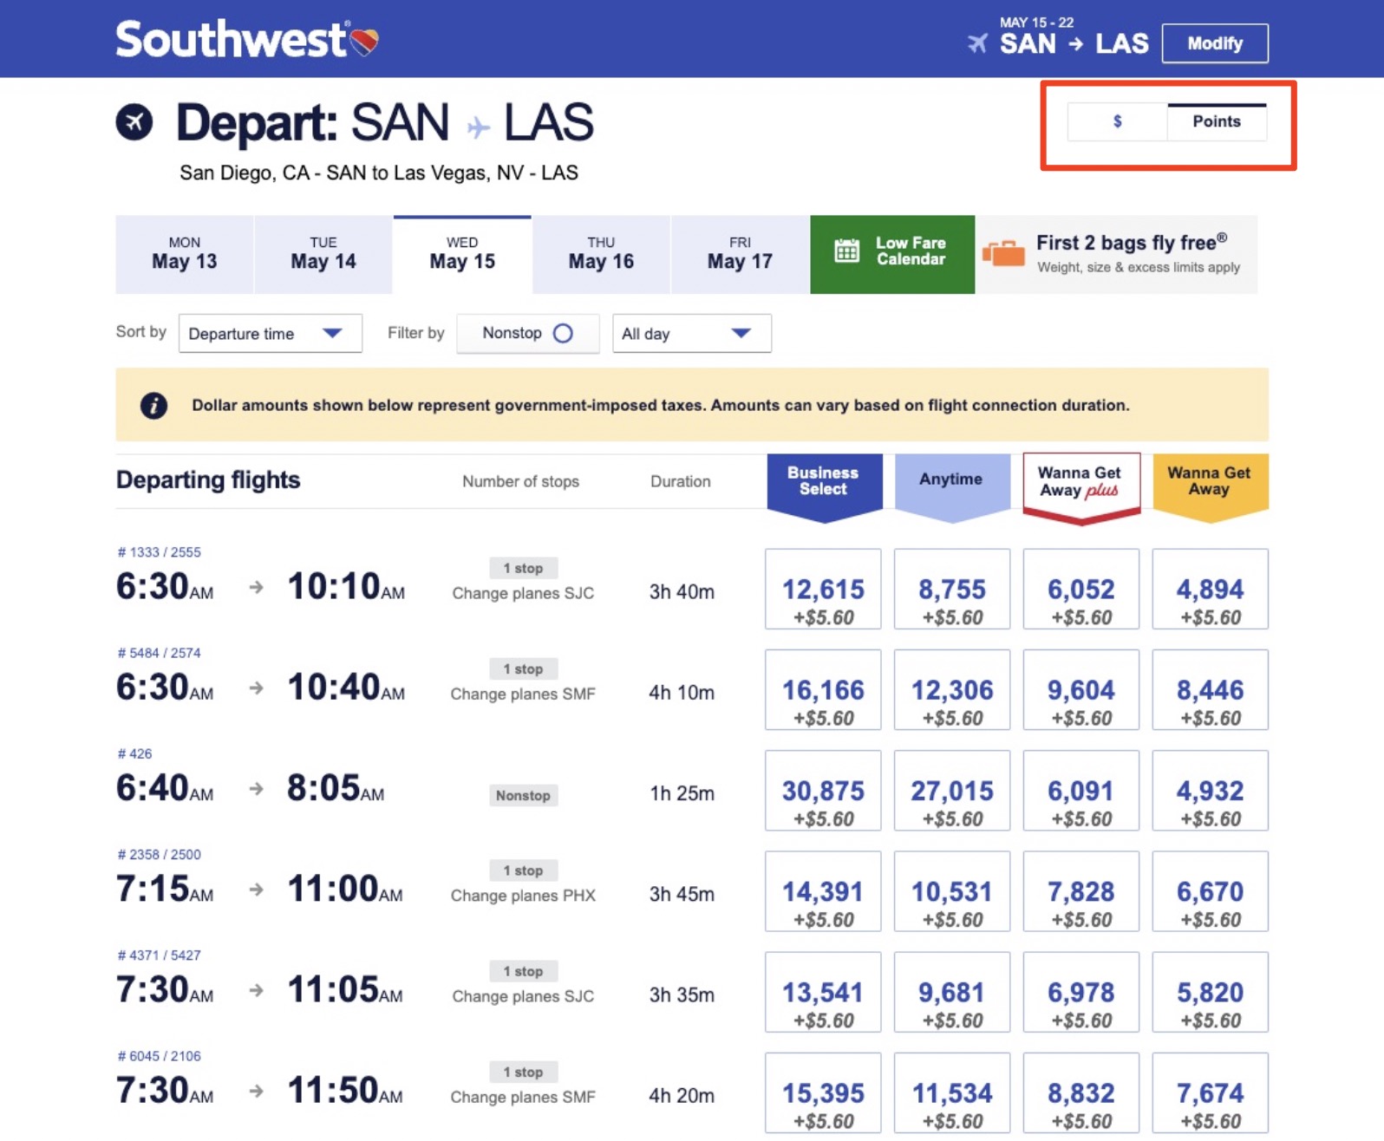Switch fare display to Points
The width and height of the screenshot is (1384, 1141).
(x=1217, y=121)
